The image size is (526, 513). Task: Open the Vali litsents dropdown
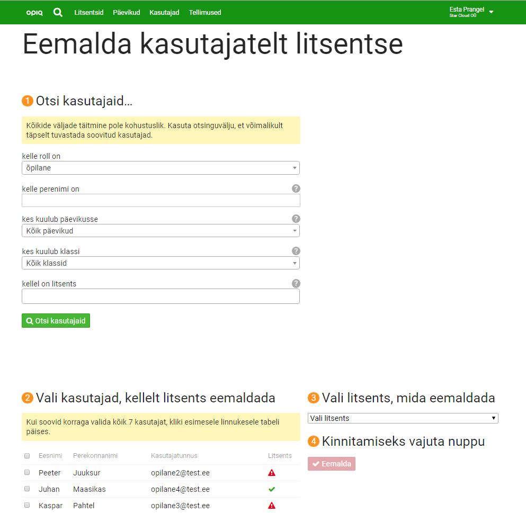(403, 418)
